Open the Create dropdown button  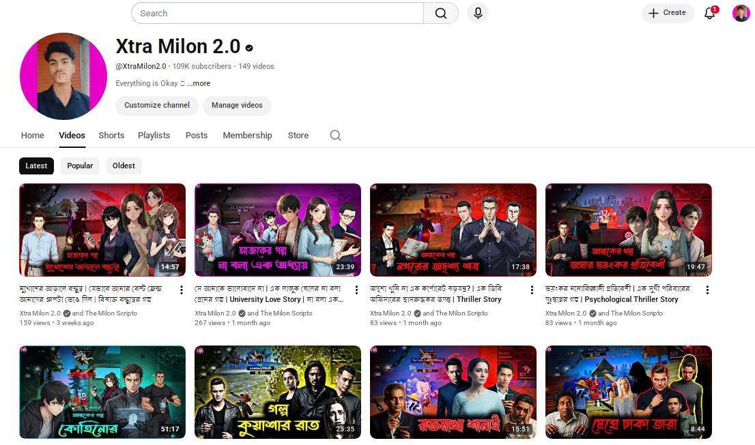click(667, 13)
